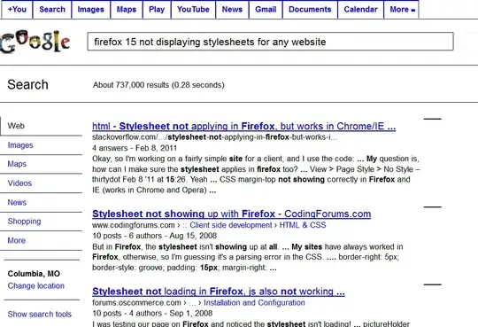
Task: Open the Documents tab
Action: (x=310, y=10)
